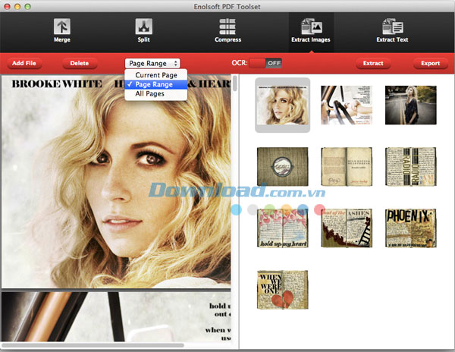Image resolution: width=455 pixels, height=352 pixels.
Task: Select the hold up my heart thumbnail
Action: [x=282, y=228]
